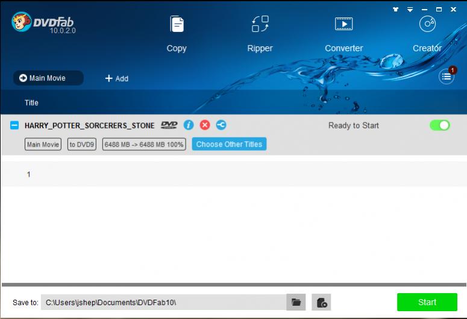This screenshot has height=319, width=467.
Task: Open the Converter module
Action: point(343,34)
